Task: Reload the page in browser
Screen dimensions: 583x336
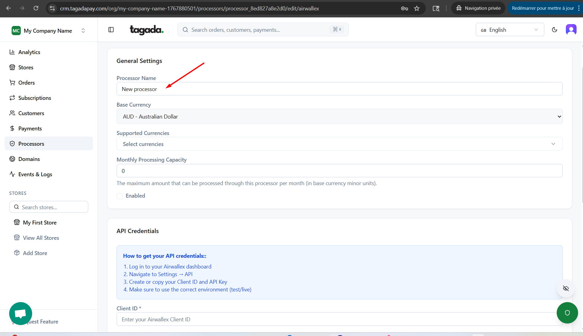Action: coord(36,8)
